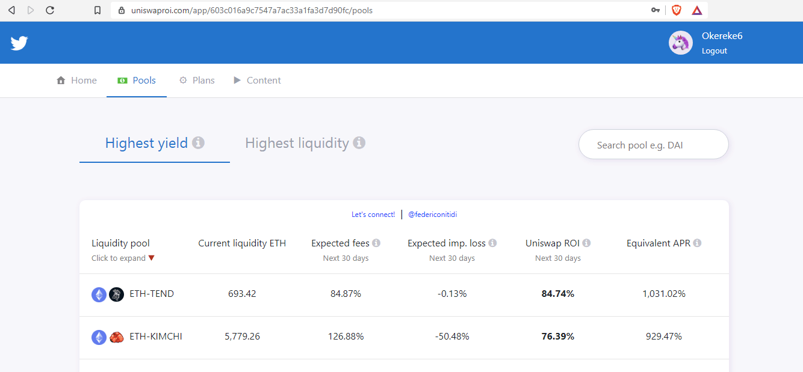The image size is (803, 372).
Task: Expand the ETH-TEND pool row
Action: coord(404,294)
